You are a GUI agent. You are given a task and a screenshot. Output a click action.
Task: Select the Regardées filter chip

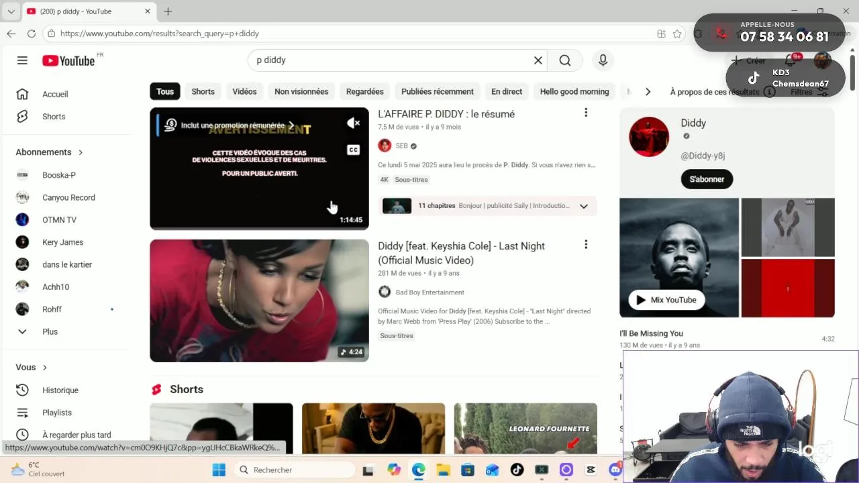(364, 92)
